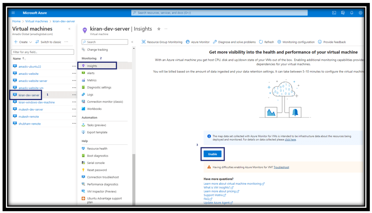Viewport: 372px width, 213px height.
Task: Open Monitoring configuration
Action: tap(296, 42)
